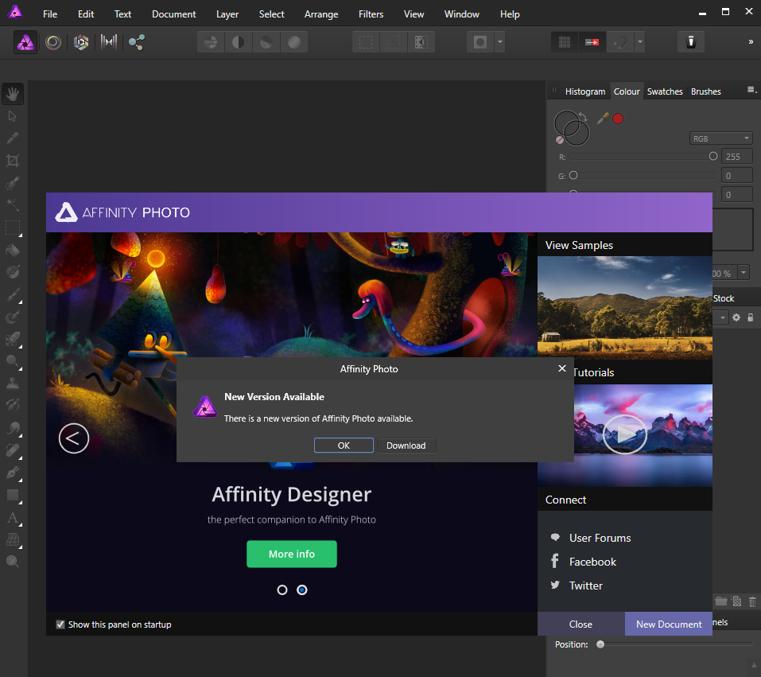Switch to the Tone Mapping Persona
This screenshot has width=761, height=677.
click(x=109, y=42)
